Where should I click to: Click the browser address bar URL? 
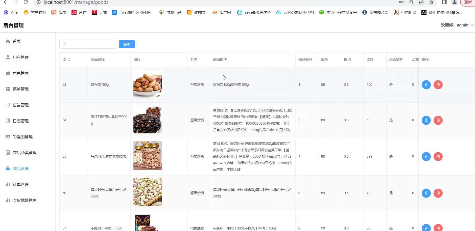click(x=76, y=2)
